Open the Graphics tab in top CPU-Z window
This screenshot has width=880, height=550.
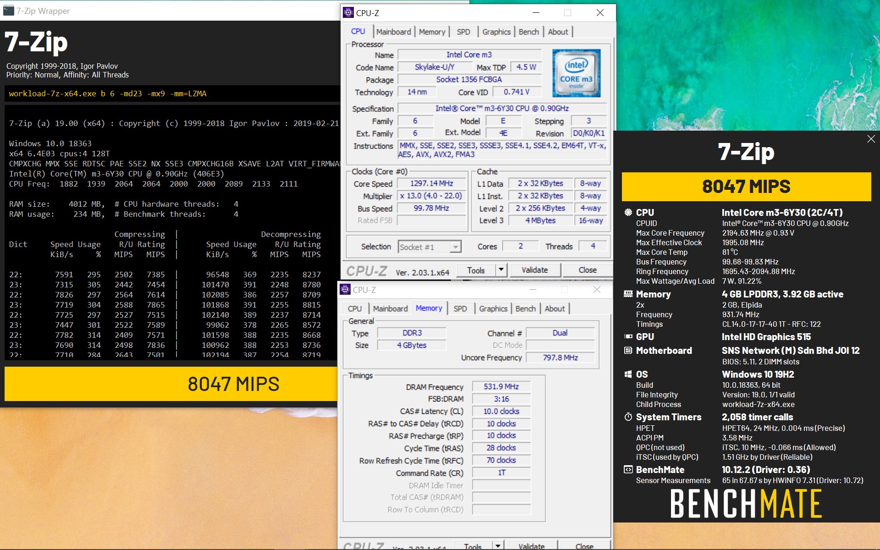496,32
